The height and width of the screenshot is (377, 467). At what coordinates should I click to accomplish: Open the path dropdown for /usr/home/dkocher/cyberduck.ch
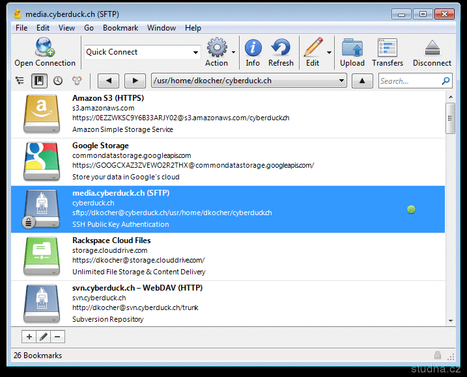(x=342, y=81)
